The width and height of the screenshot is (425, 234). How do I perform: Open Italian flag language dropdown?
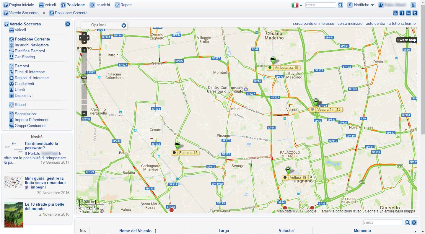click(297, 5)
